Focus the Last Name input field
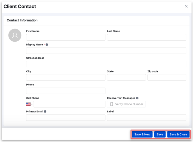 pos(146,37)
